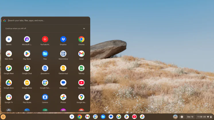
Task: Open the Презентації (Slides) app
Action: tap(63, 68)
